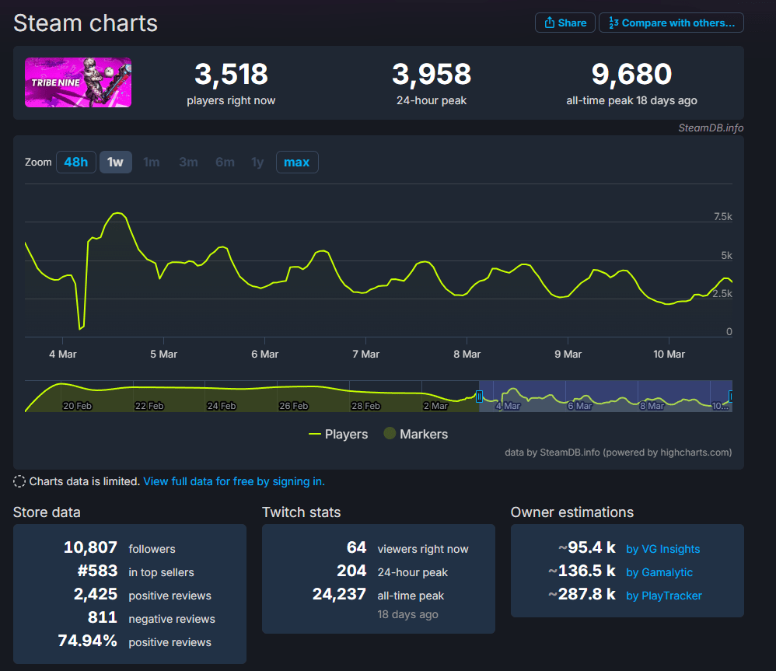This screenshot has width=776, height=671.
Task: Switch chart zoom to 48h
Action: tap(75, 162)
